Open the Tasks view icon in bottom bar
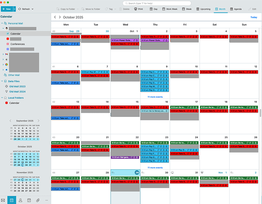The height and width of the screenshot is (204, 262). 29,200
